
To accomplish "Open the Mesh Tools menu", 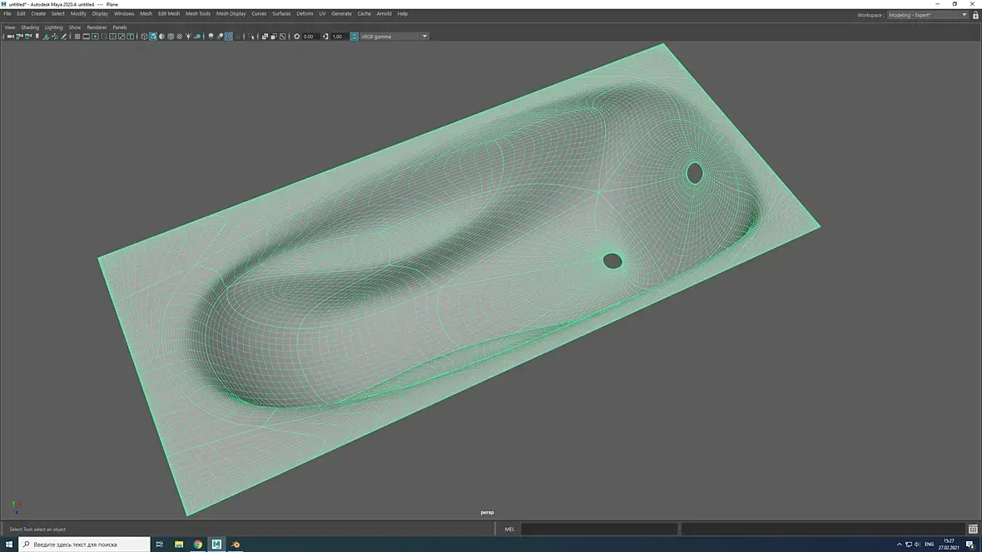I will (x=197, y=14).
